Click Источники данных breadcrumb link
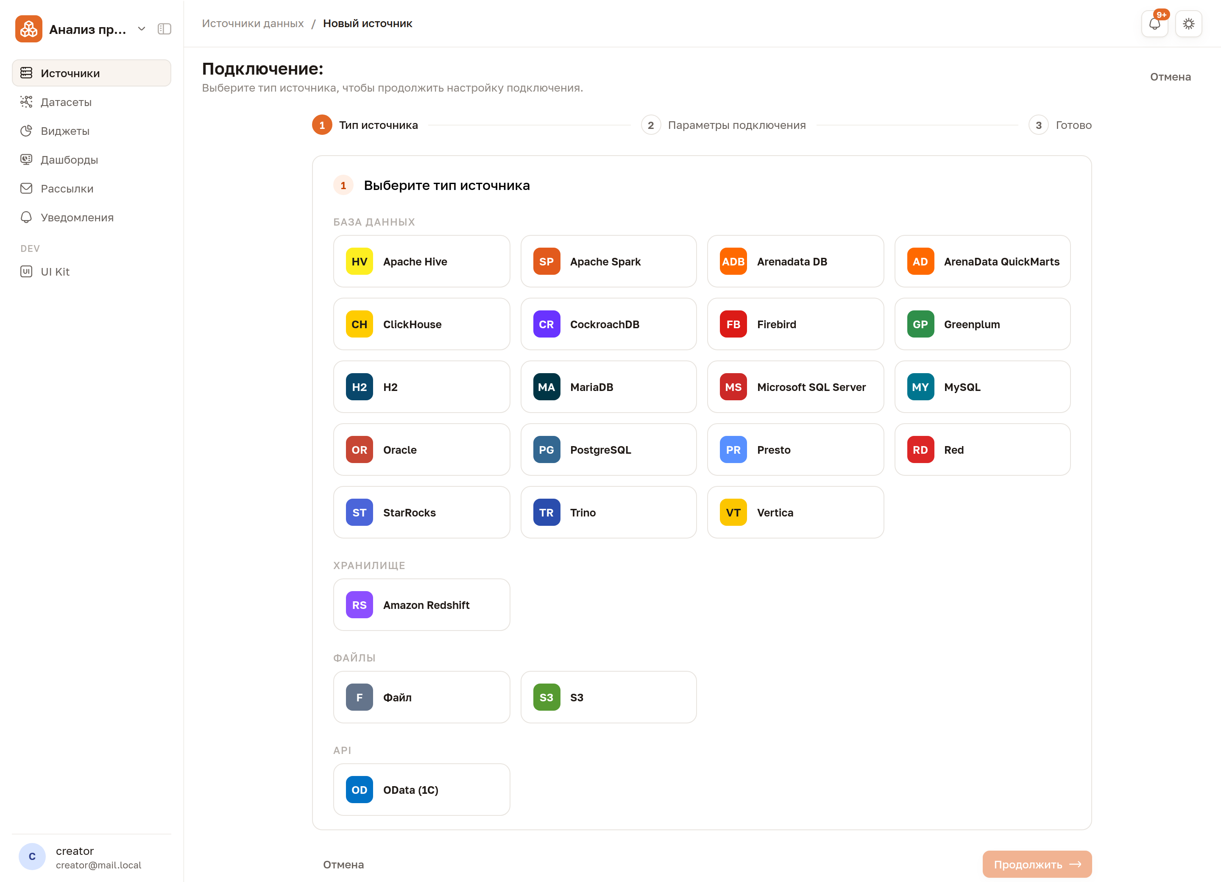1221x882 pixels. tap(253, 24)
